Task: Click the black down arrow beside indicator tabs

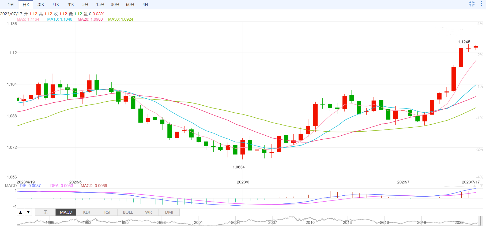Action: coord(28,212)
